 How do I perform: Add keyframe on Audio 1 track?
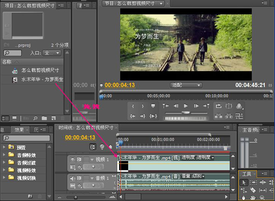pyautogui.click(x=93, y=185)
